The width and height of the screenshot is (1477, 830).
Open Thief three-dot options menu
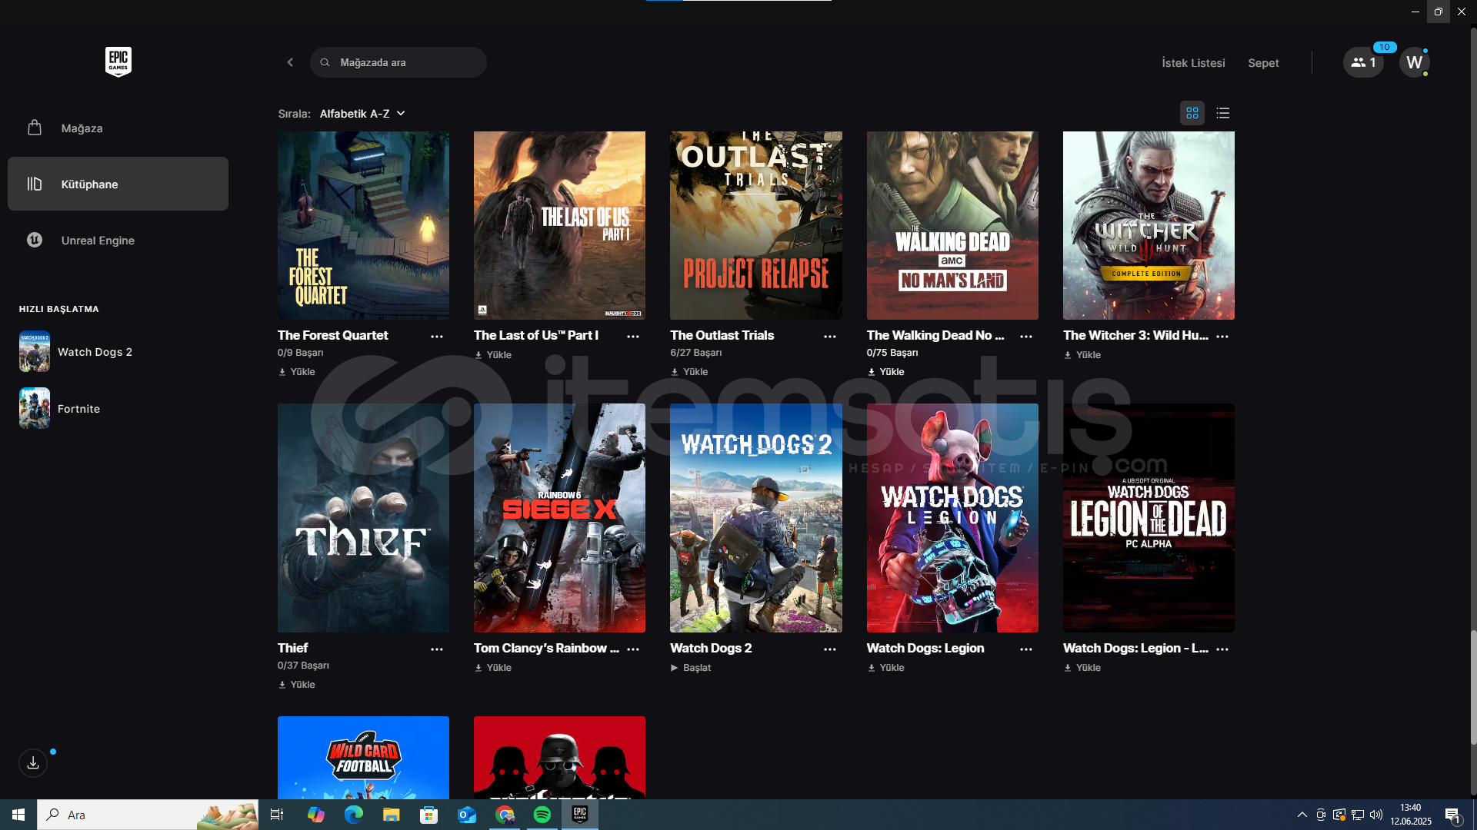437,649
